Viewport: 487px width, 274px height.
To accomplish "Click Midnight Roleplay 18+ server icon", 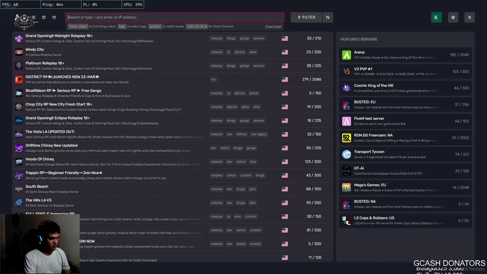I will pyautogui.click(x=19, y=38).
